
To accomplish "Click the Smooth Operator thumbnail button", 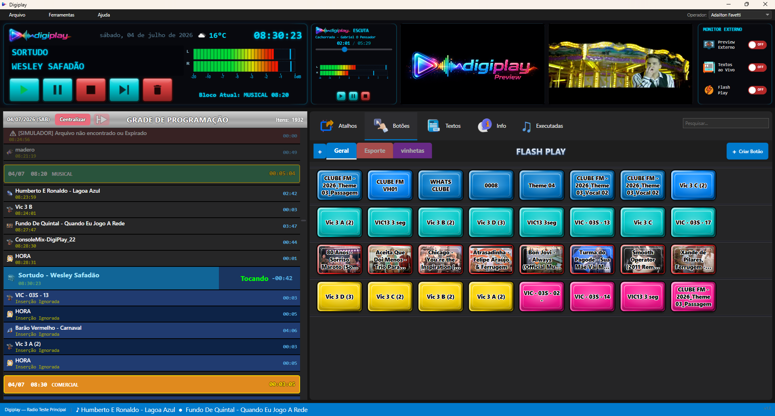I will click(643, 260).
